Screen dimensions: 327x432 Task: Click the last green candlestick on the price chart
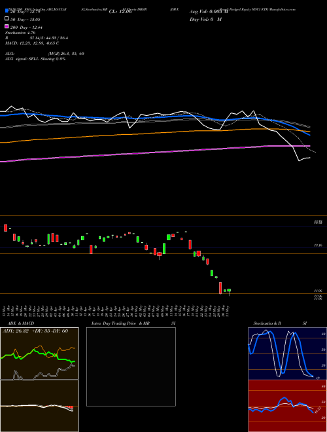(229, 290)
